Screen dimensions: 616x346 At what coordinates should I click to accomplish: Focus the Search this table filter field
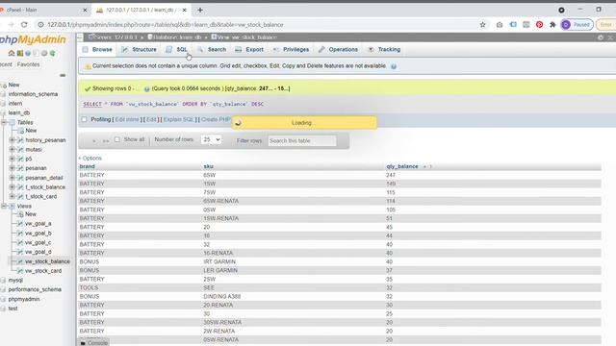[x=302, y=140]
